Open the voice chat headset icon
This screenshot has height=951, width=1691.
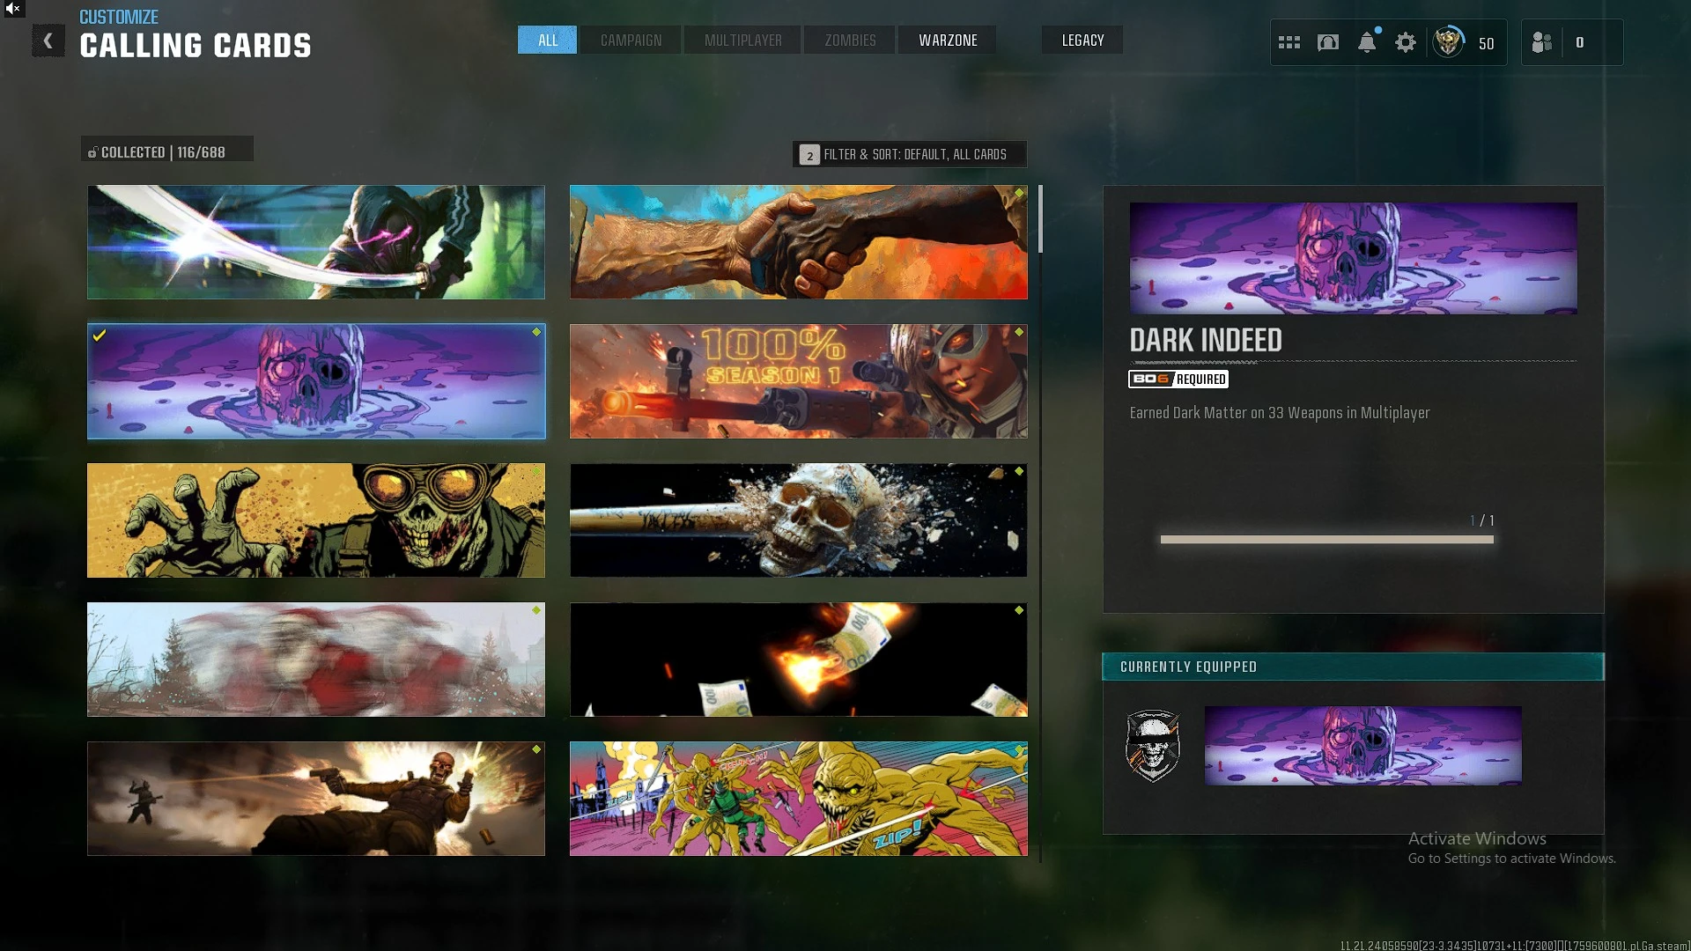coord(1327,42)
